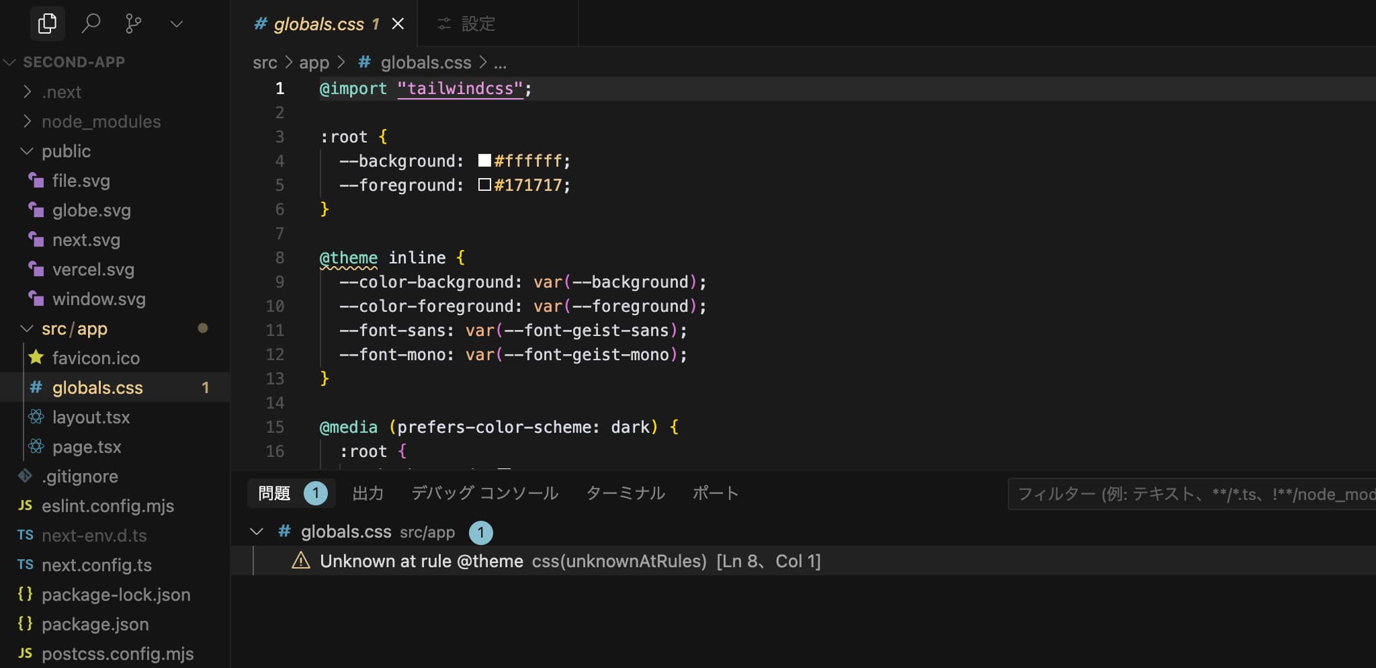Click the app breadcrumb segment
The height and width of the screenshot is (668, 1376).
[314, 62]
